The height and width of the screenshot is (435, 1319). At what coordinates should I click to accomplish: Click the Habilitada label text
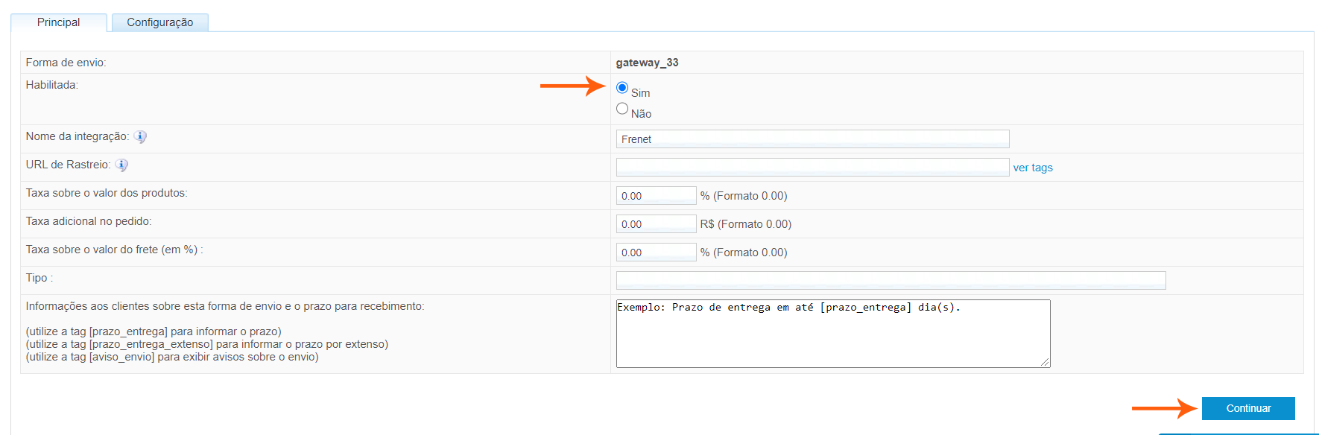point(51,85)
